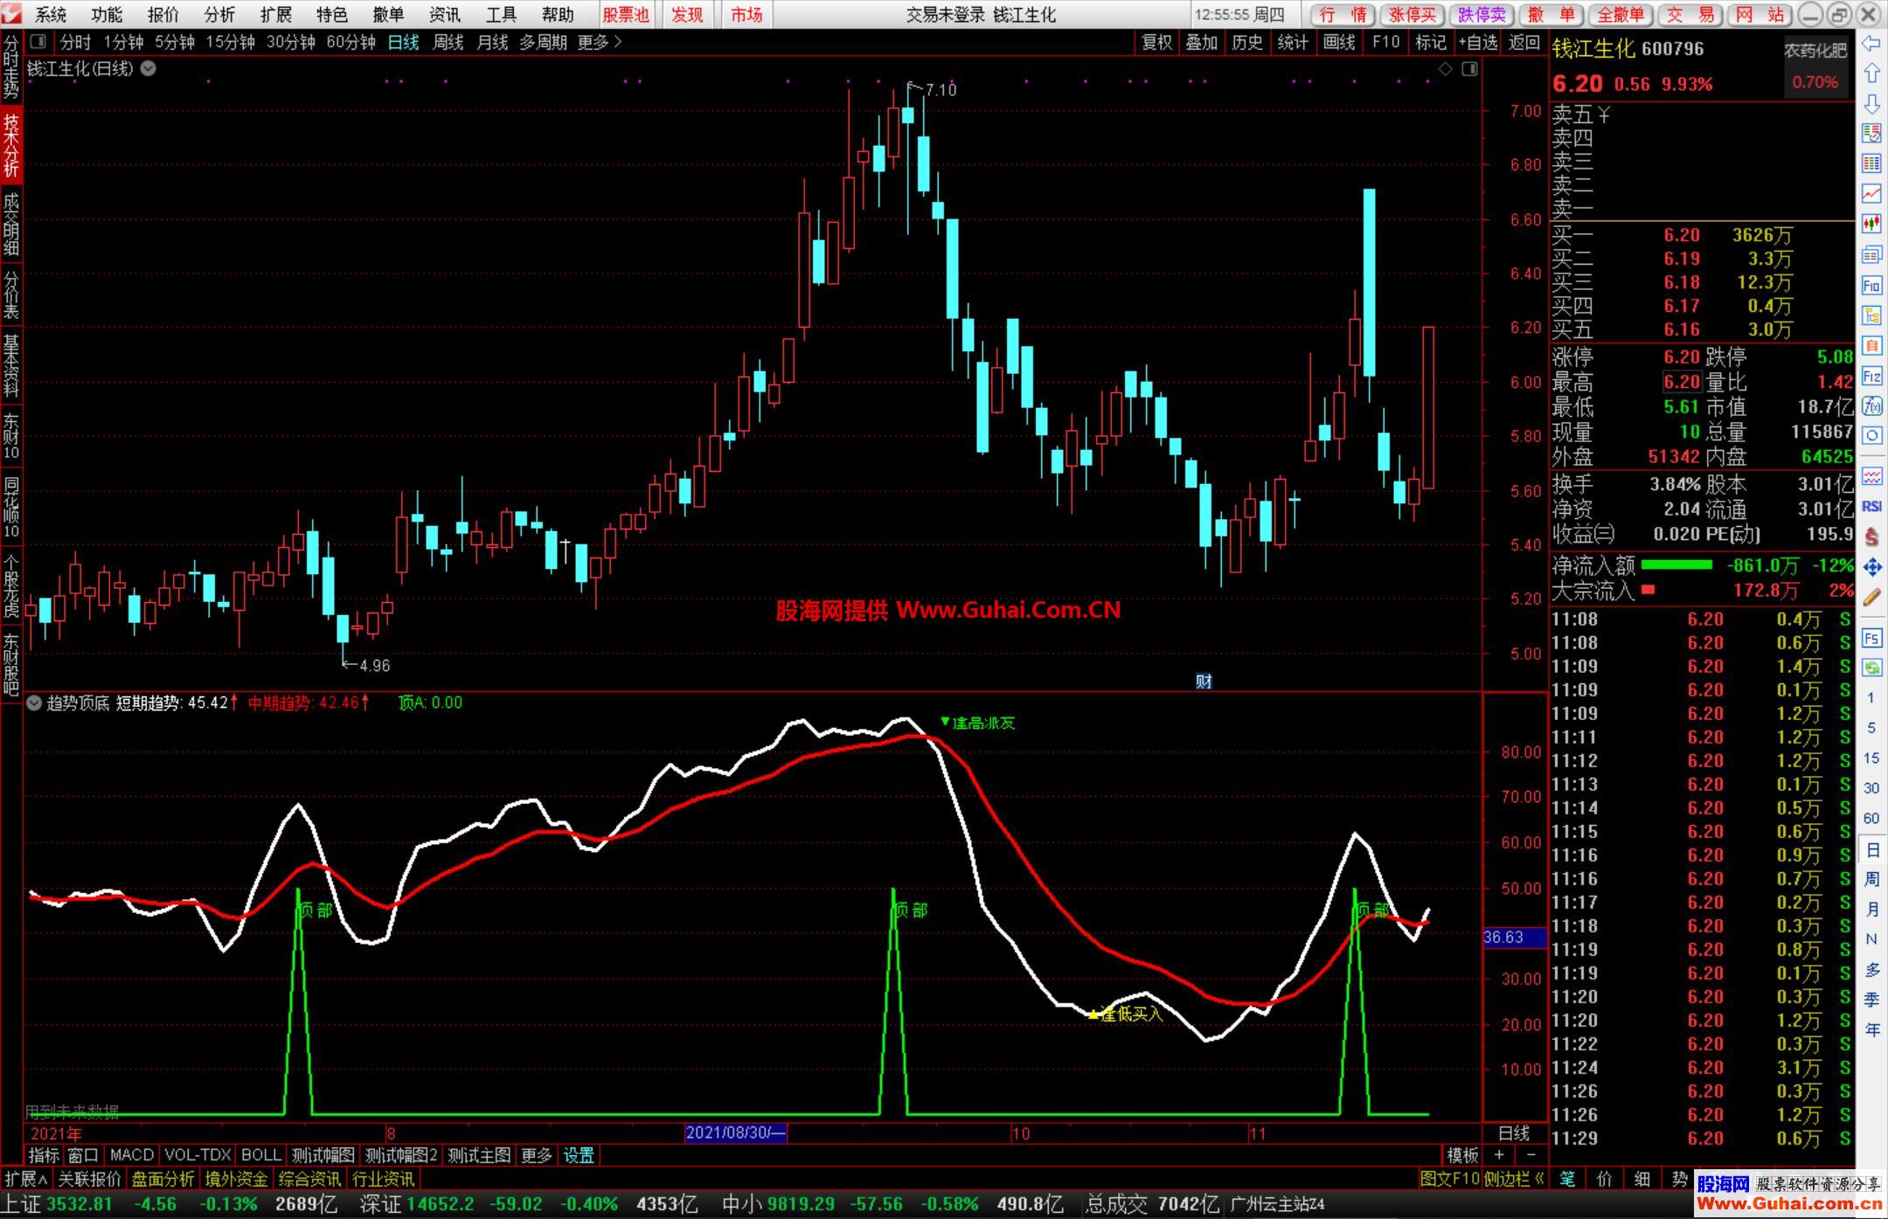Open the 特色 menu

point(331,15)
